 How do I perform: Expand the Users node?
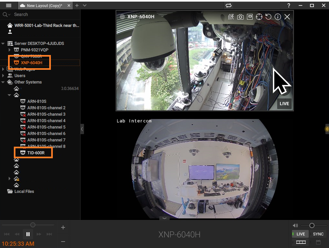3,76
